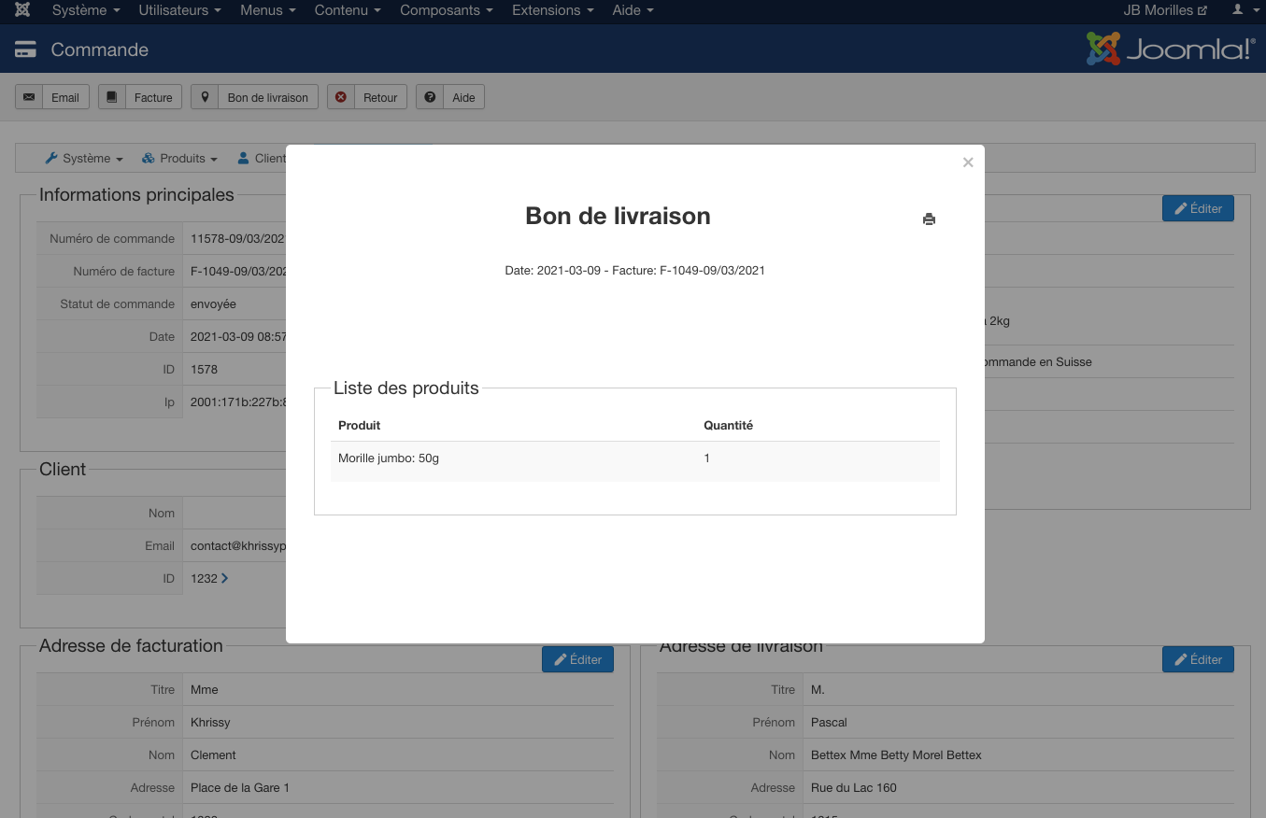Image resolution: width=1266 pixels, height=818 pixels.
Task: Send the order by Email
Action: [x=52, y=97]
